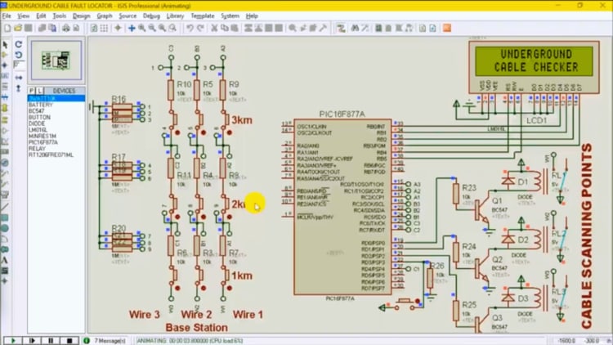Pause the running simulation
613x345 pixels.
pyautogui.click(x=51, y=341)
